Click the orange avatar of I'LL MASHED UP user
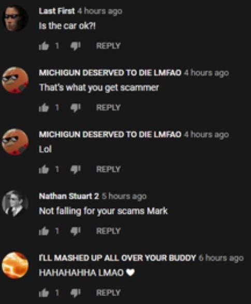The height and width of the screenshot is (304, 251). 15,265
